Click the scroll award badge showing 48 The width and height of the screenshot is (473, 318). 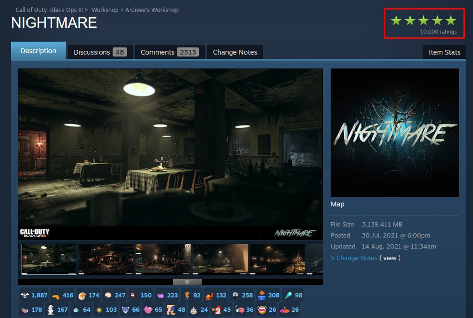pos(176,309)
